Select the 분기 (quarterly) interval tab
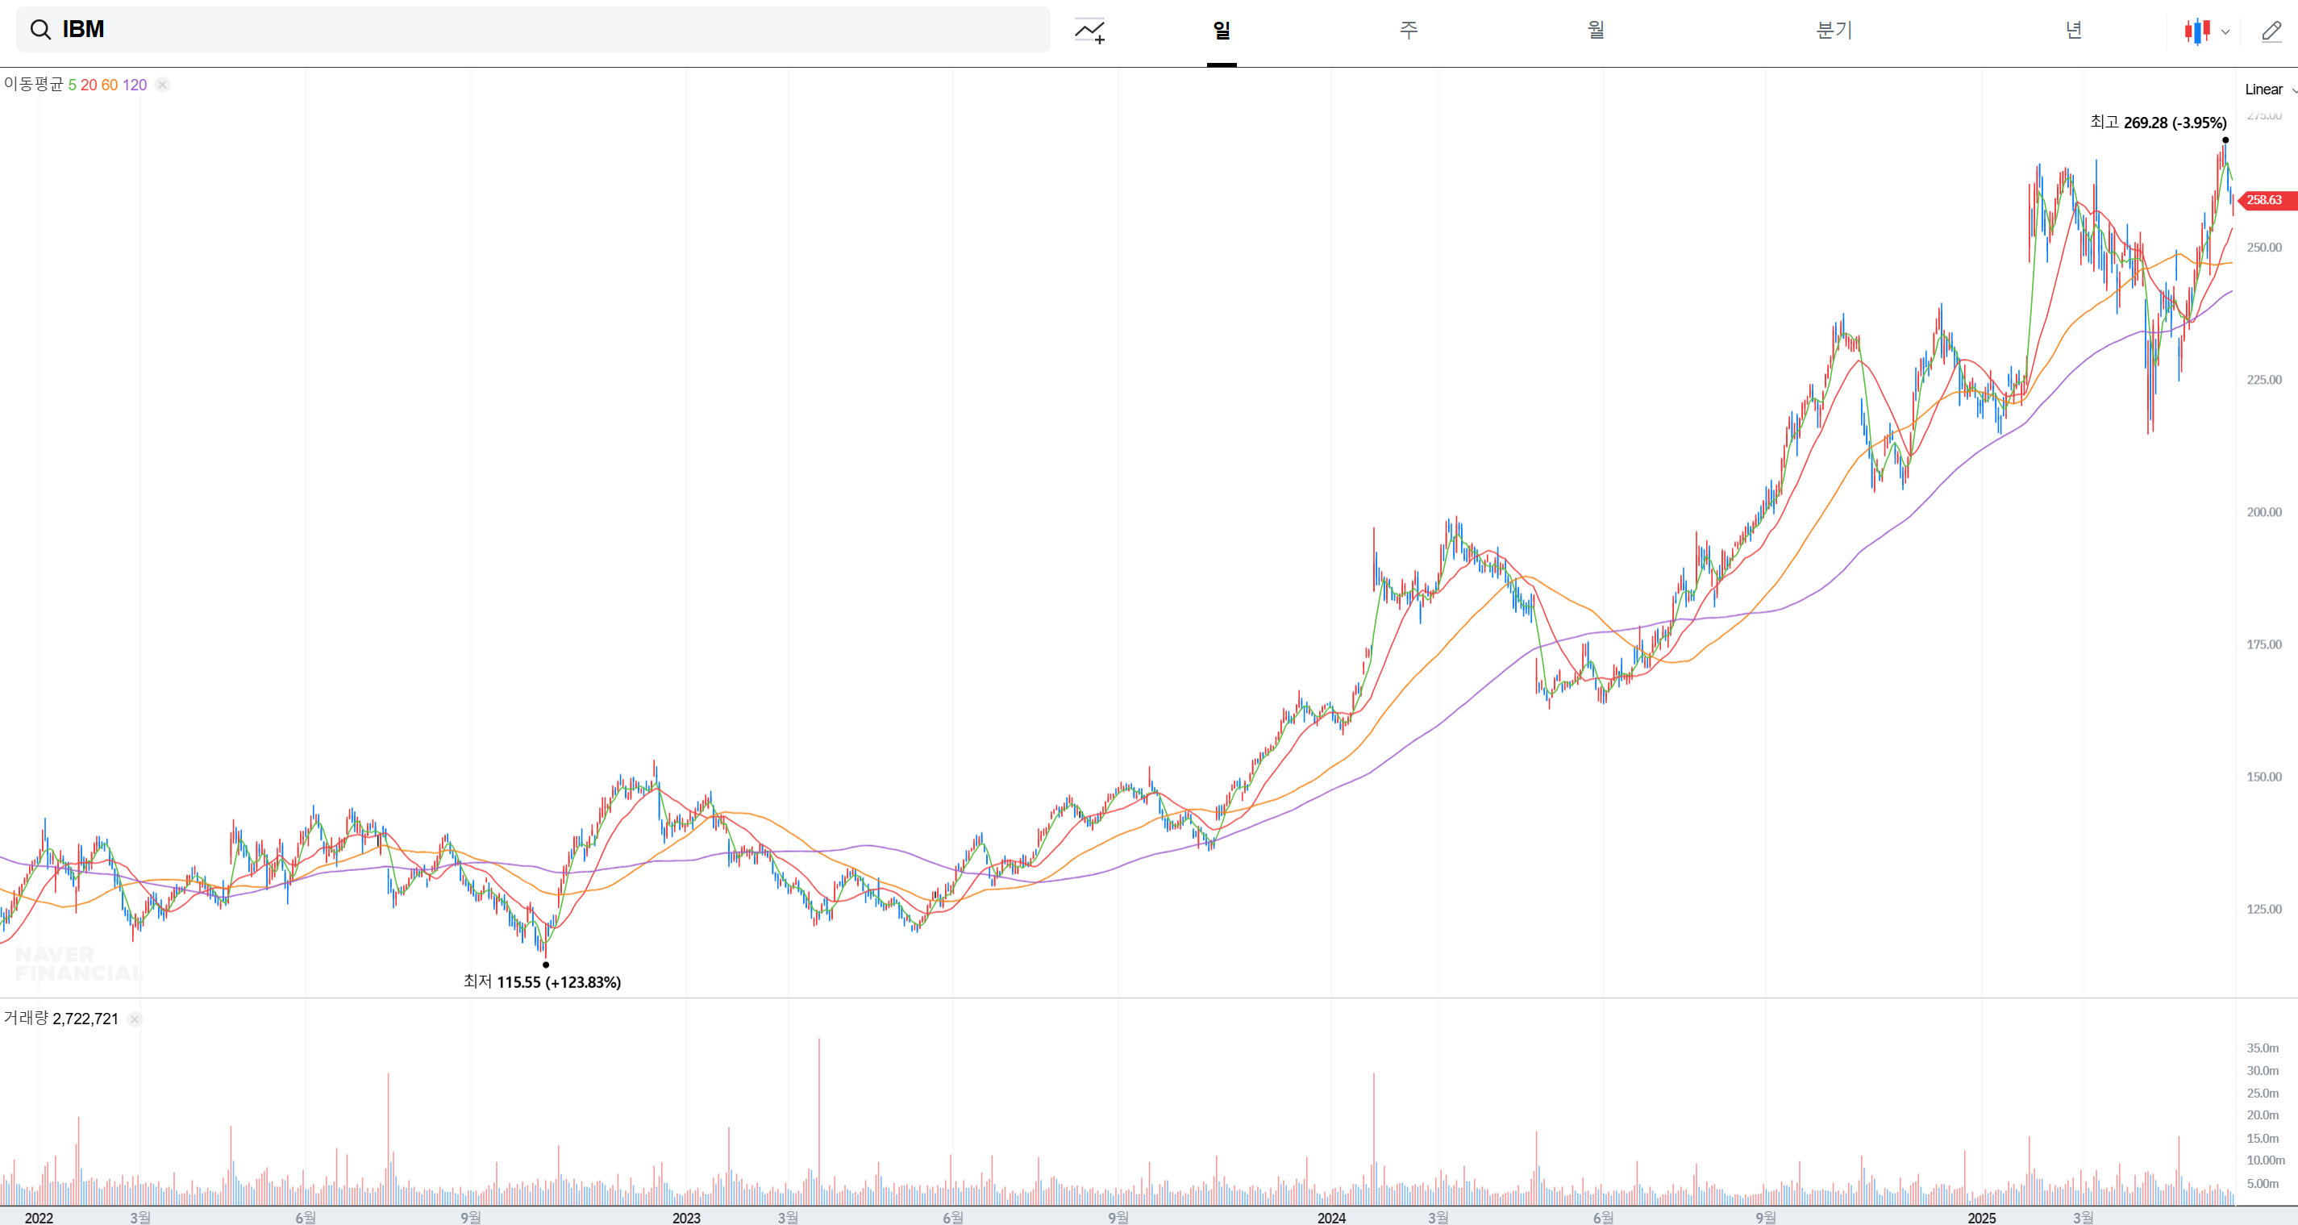Image resolution: width=2298 pixels, height=1225 pixels. click(1834, 31)
